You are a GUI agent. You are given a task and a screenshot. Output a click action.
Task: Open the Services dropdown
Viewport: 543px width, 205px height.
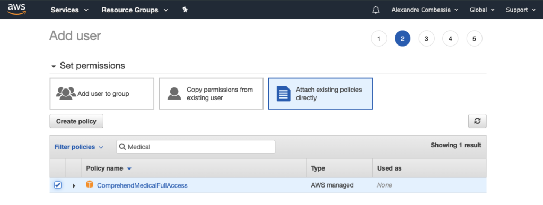[x=69, y=10]
